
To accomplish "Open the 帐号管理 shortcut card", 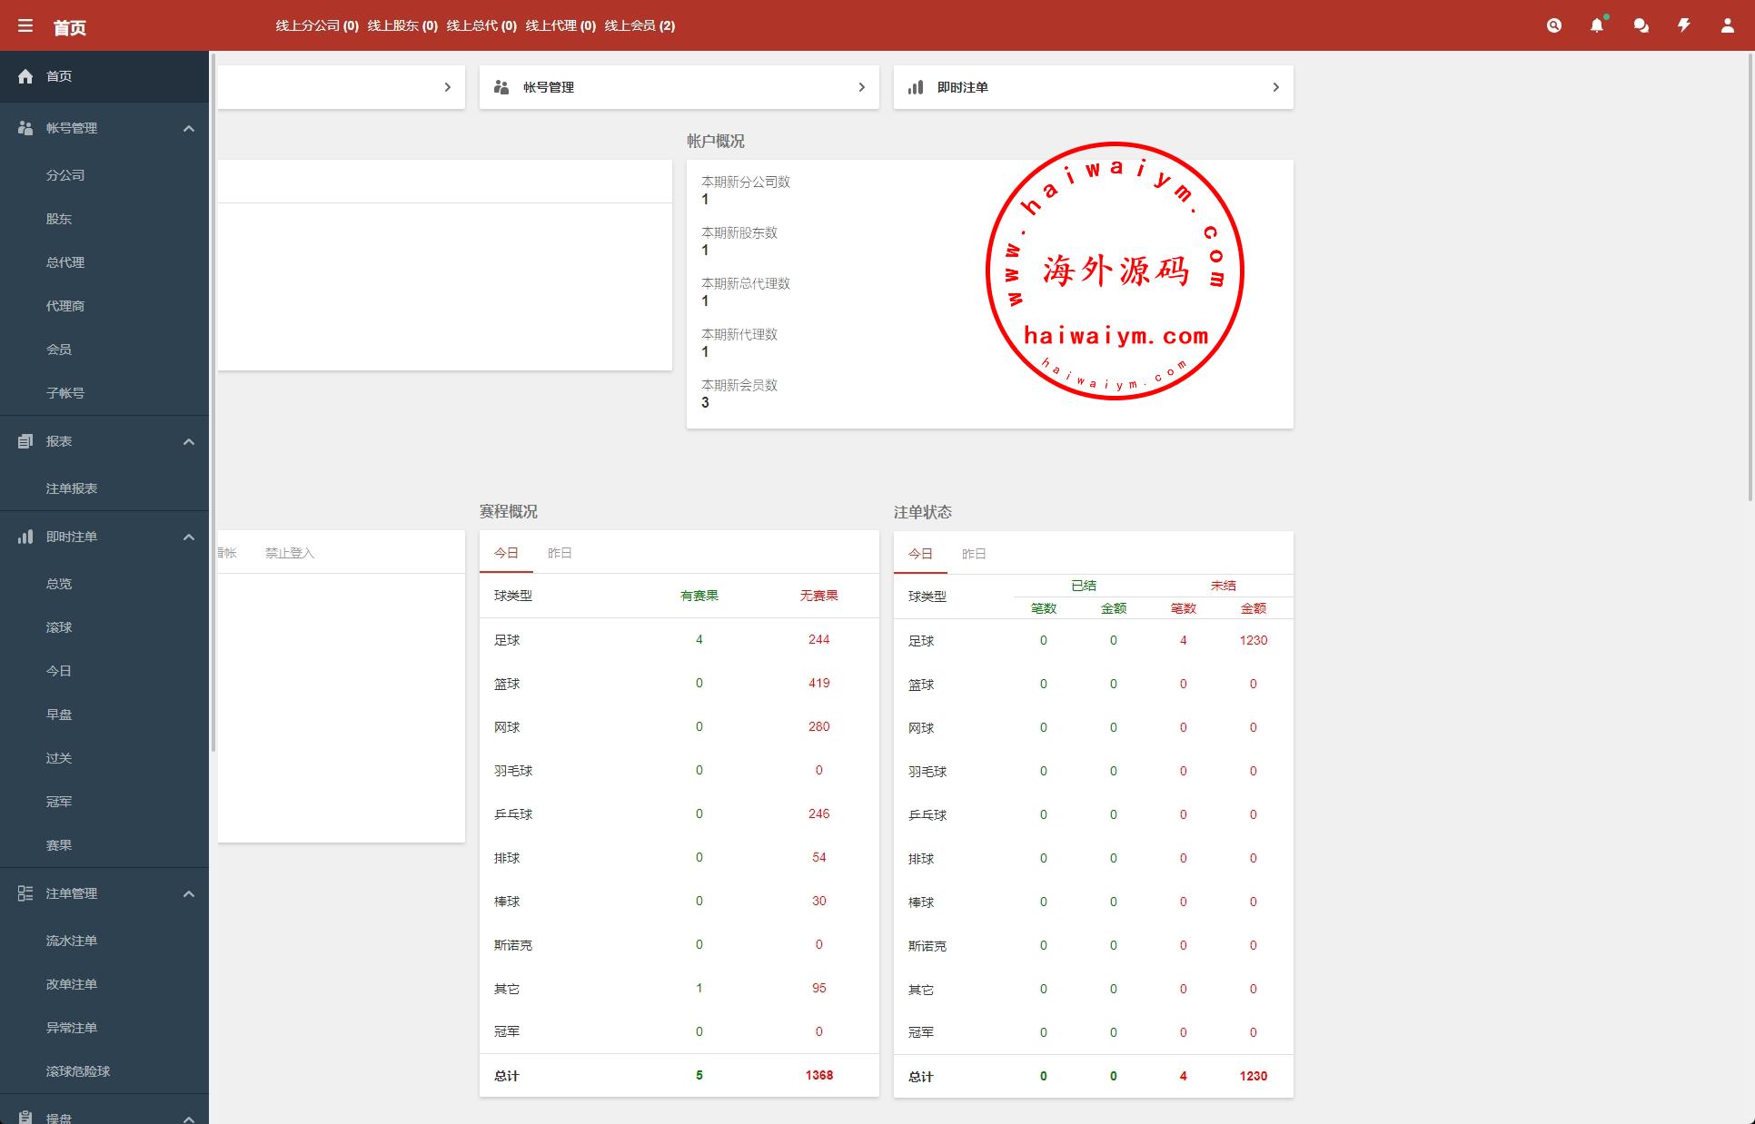I will pos(679,87).
